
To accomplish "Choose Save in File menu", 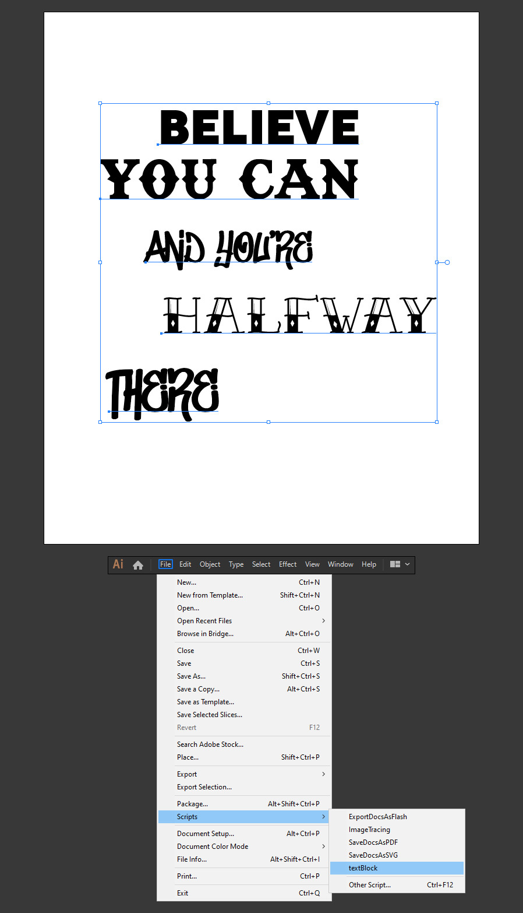I will click(244, 663).
